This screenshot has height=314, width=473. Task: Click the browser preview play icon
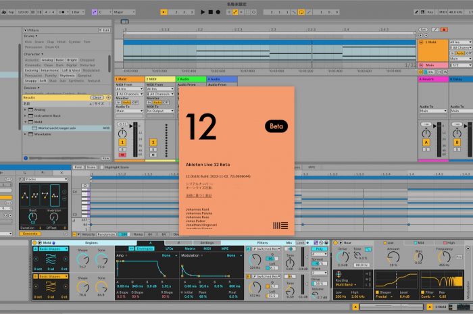(26, 158)
